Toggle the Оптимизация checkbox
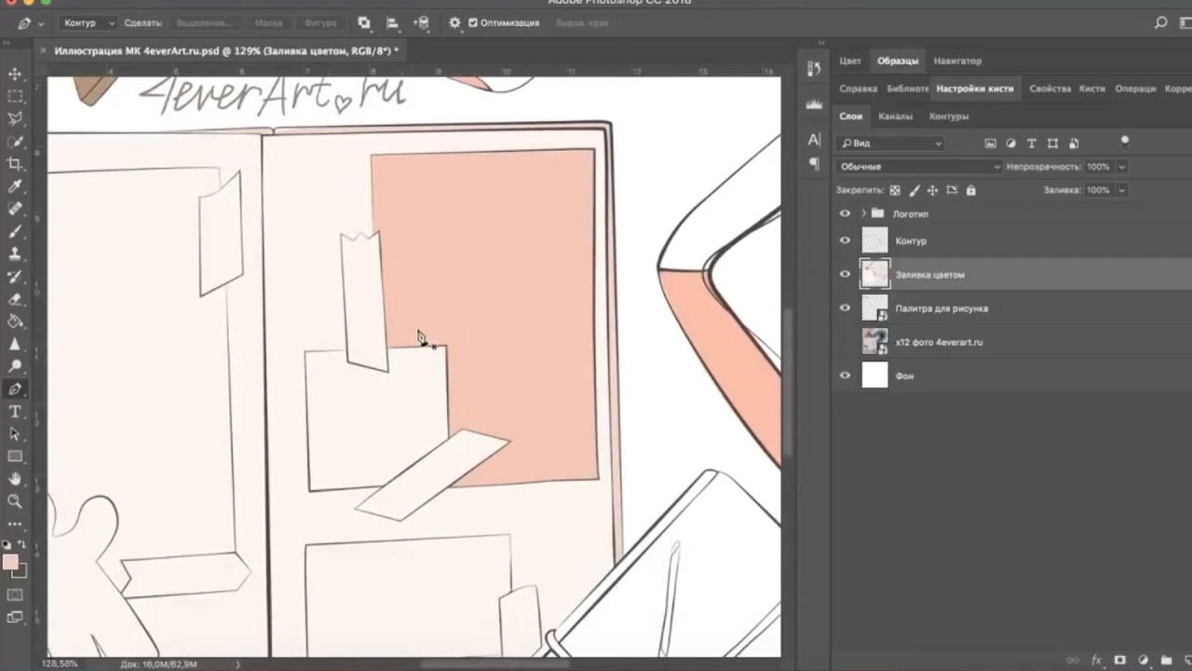 [472, 22]
